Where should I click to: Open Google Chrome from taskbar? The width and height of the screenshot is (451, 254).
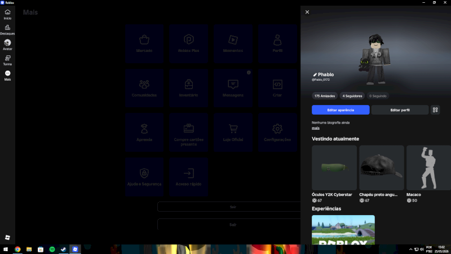point(17,249)
